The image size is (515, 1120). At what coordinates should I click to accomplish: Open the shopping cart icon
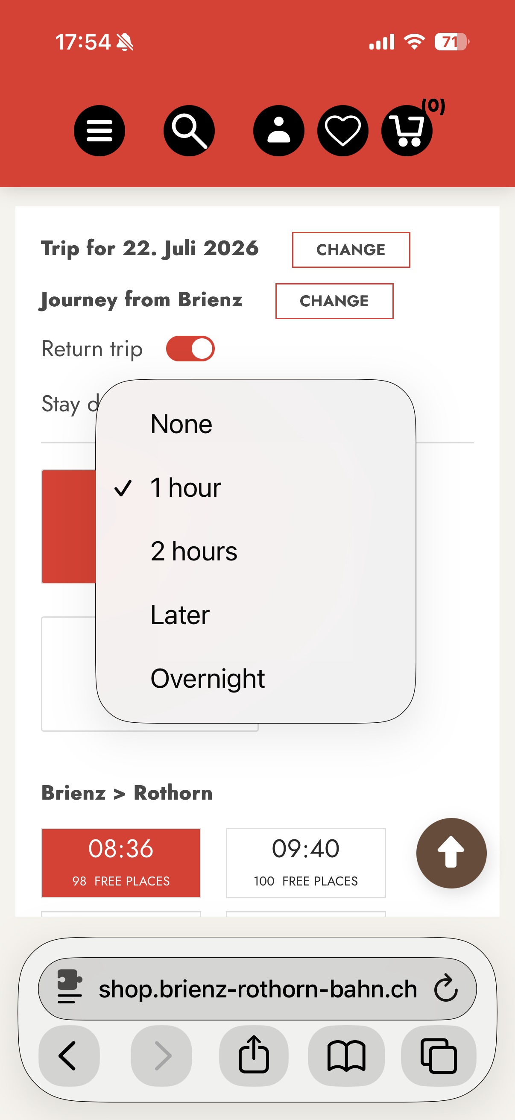407,130
